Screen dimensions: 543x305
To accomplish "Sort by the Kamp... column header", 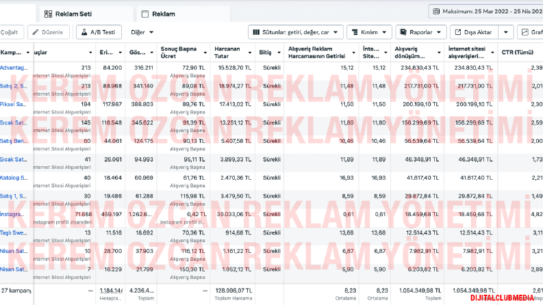I will (15, 52).
